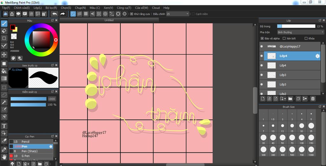
Task: Switch to the Untitled canvas tab
Action: click(x=109, y=20)
